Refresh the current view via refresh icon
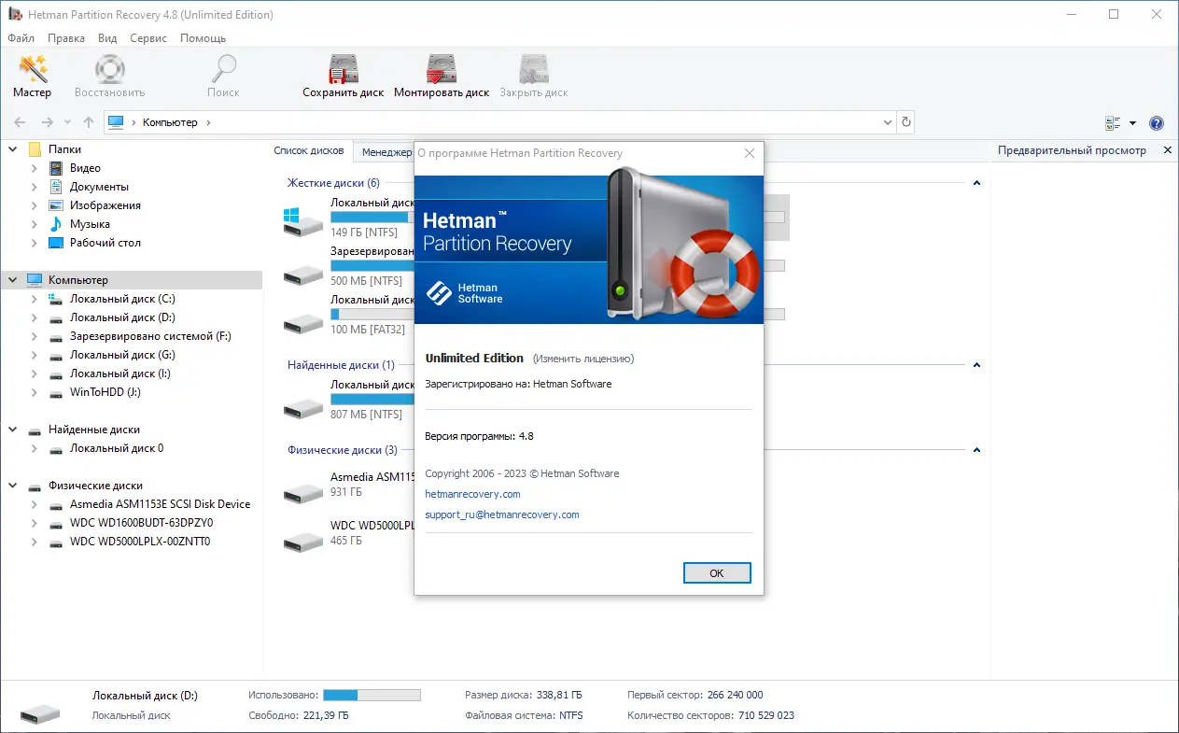Viewport: 1179px width, 733px height. coord(905,121)
